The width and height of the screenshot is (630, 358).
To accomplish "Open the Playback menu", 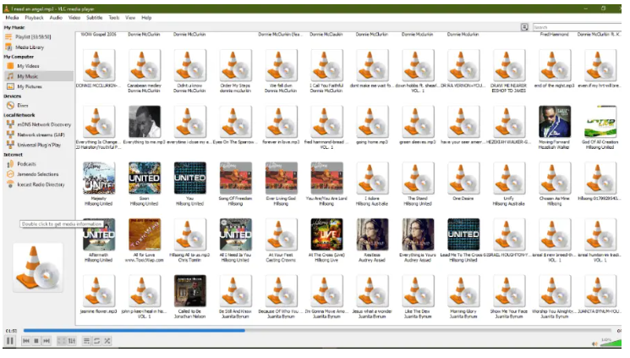I will pyautogui.click(x=34, y=18).
